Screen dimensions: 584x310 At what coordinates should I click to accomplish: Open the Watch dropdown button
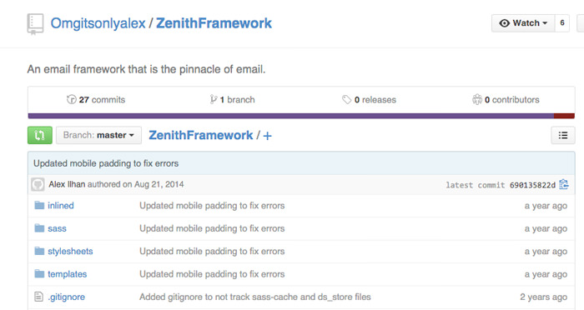523,23
